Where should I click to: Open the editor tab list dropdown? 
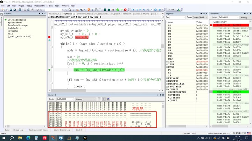pos(163,14)
